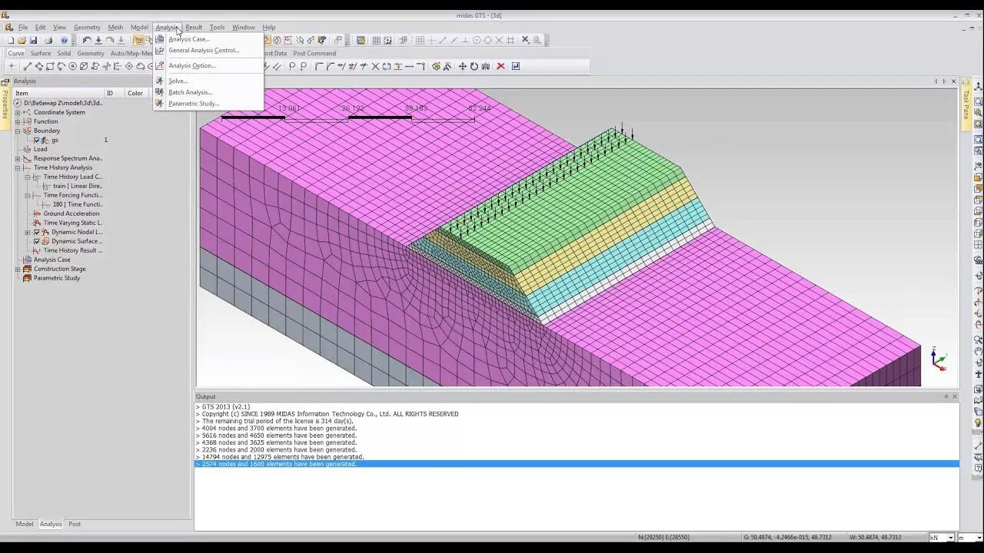The width and height of the screenshot is (984, 553).
Task: Select the Surface toolbar tab
Action: coord(41,54)
